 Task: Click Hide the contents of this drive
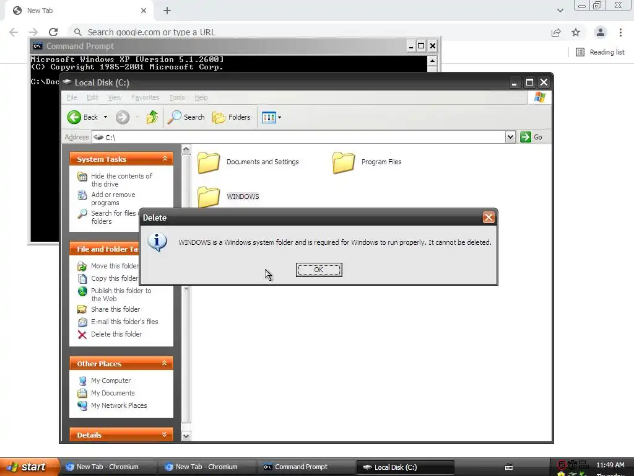[x=121, y=180]
